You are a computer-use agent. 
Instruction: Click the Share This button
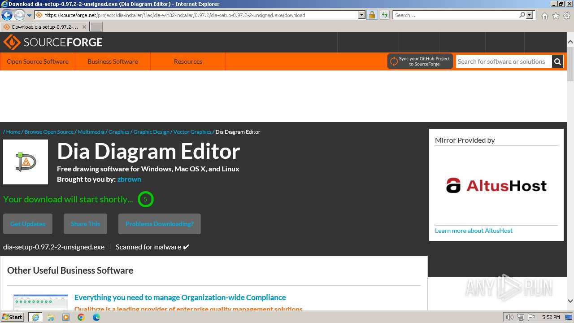85,224
